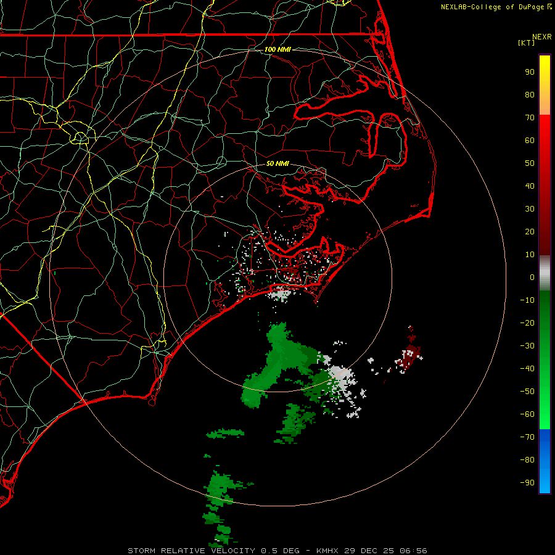Viewport: 555px width, 555px height.
Task: Click the KMHX station identifier in caption
Action: (327, 551)
